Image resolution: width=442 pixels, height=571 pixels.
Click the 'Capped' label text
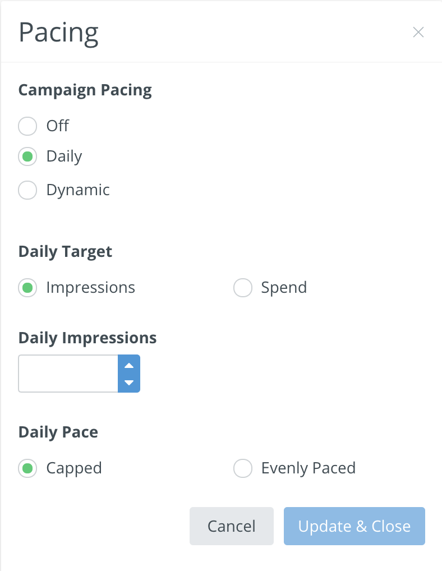[x=74, y=468]
